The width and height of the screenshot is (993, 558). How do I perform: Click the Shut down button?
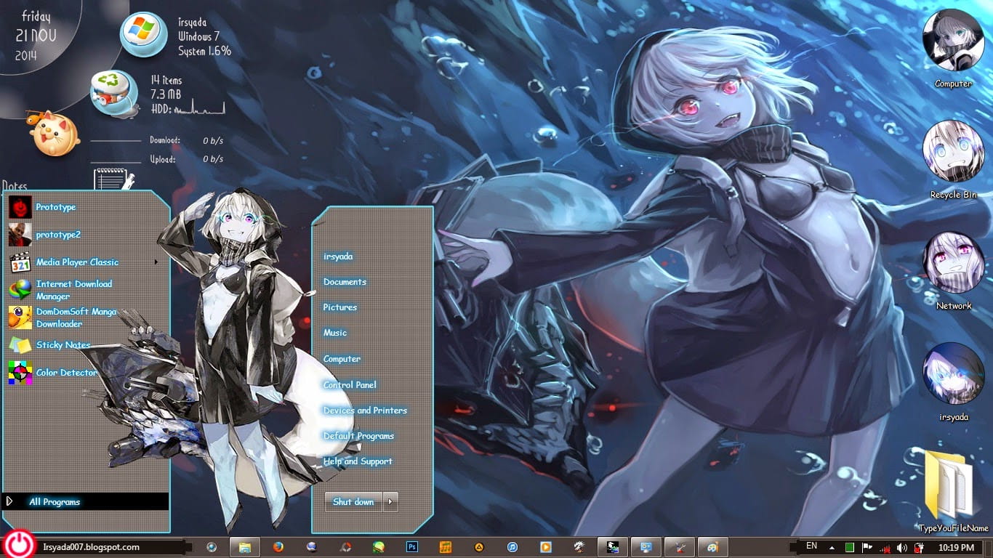click(352, 501)
